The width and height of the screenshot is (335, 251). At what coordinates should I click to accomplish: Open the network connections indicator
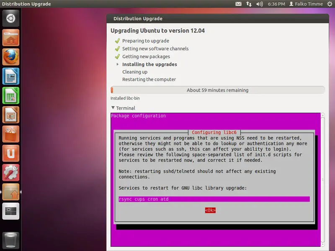click(249, 4)
